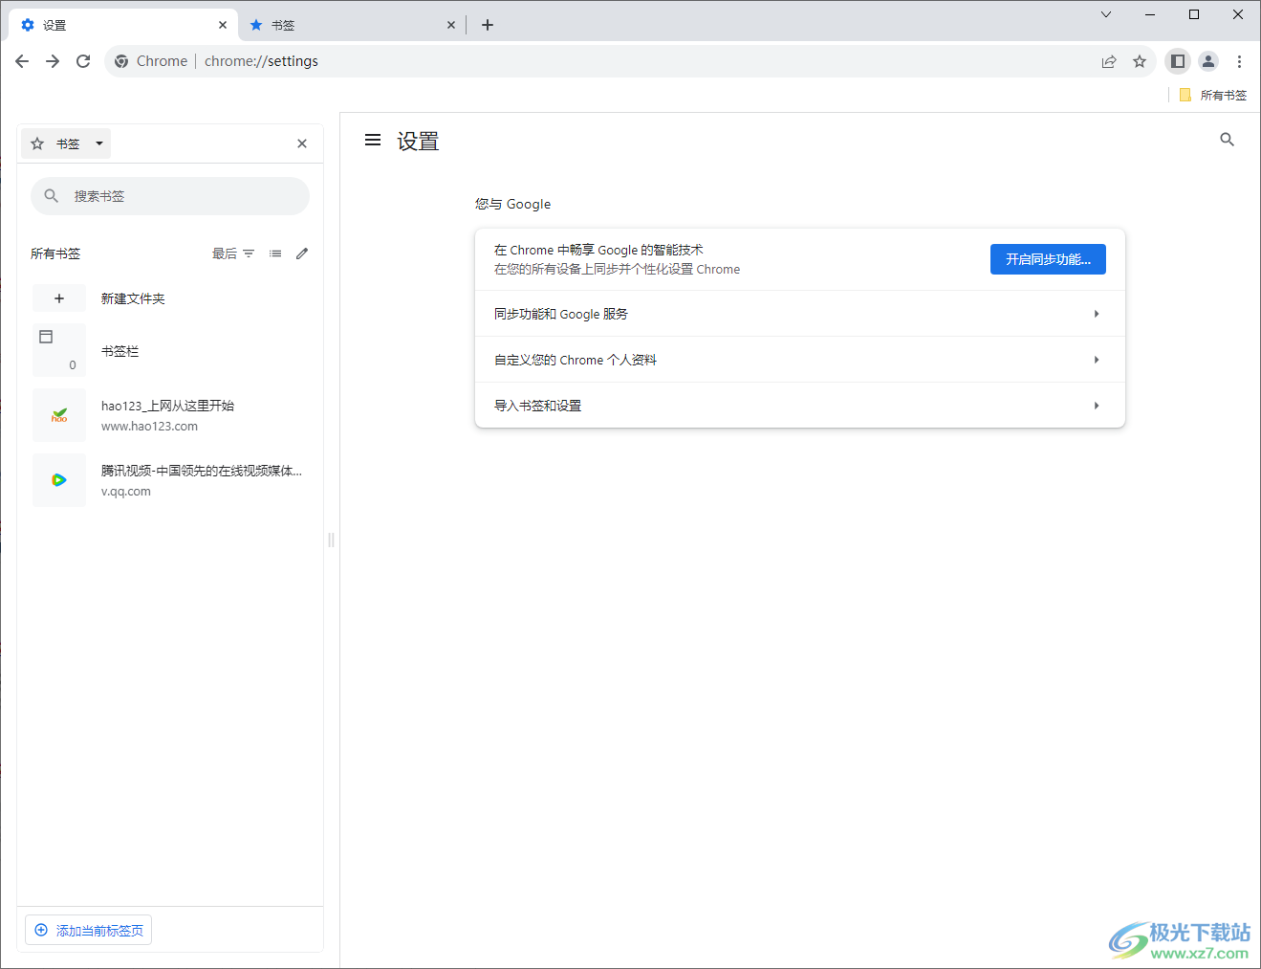Image resolution: width=1261 pixels, height=969 pixels.
Task: Close the bookmarks side panel
Action: pyautogui.click(x=302, y=143)
